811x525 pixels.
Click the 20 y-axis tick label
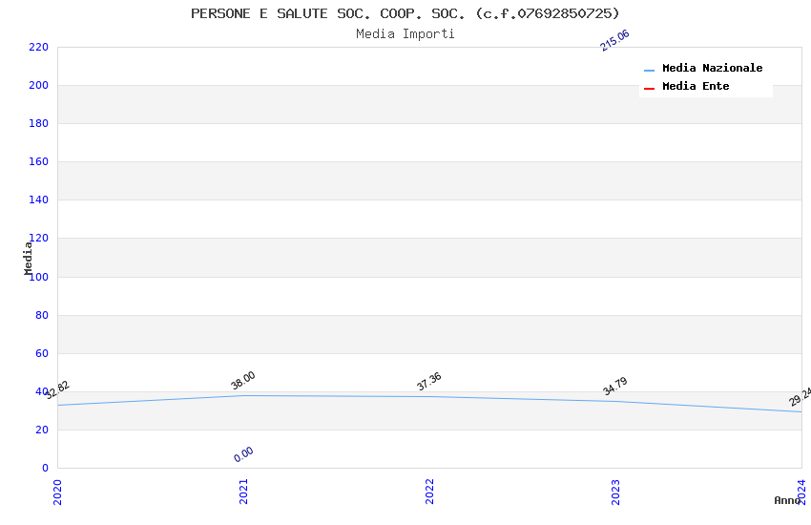(42, 430)
